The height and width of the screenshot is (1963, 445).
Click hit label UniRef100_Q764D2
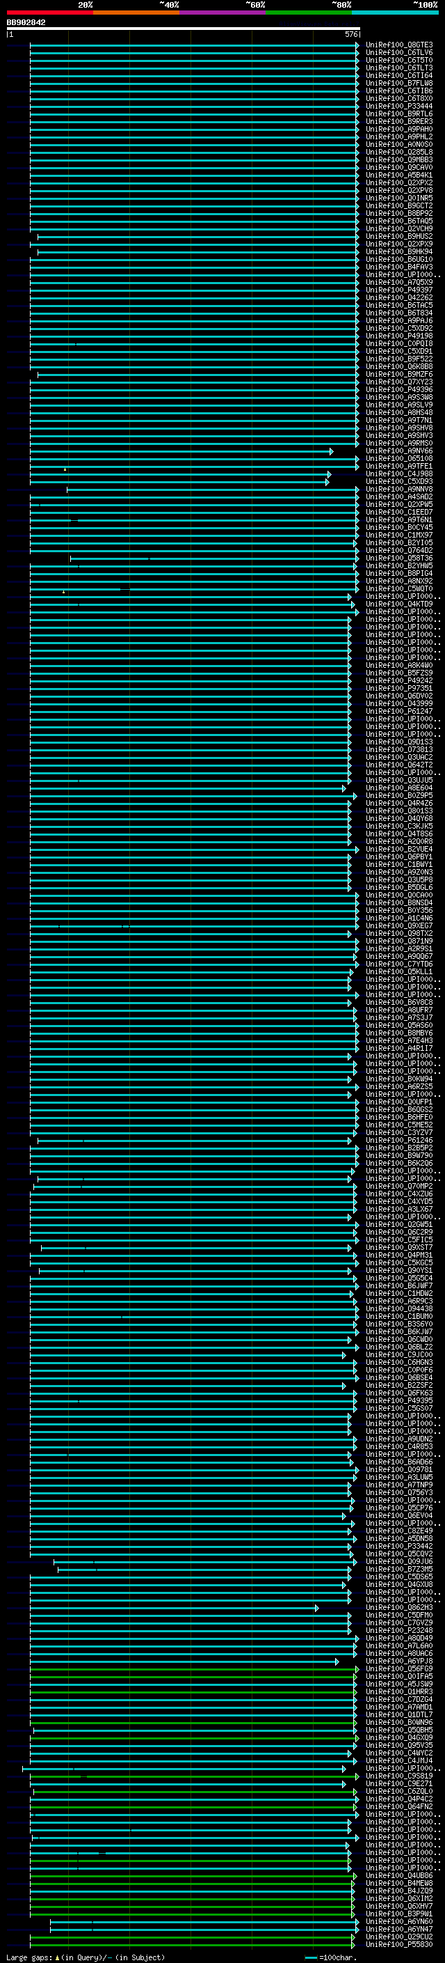point(398,551)
